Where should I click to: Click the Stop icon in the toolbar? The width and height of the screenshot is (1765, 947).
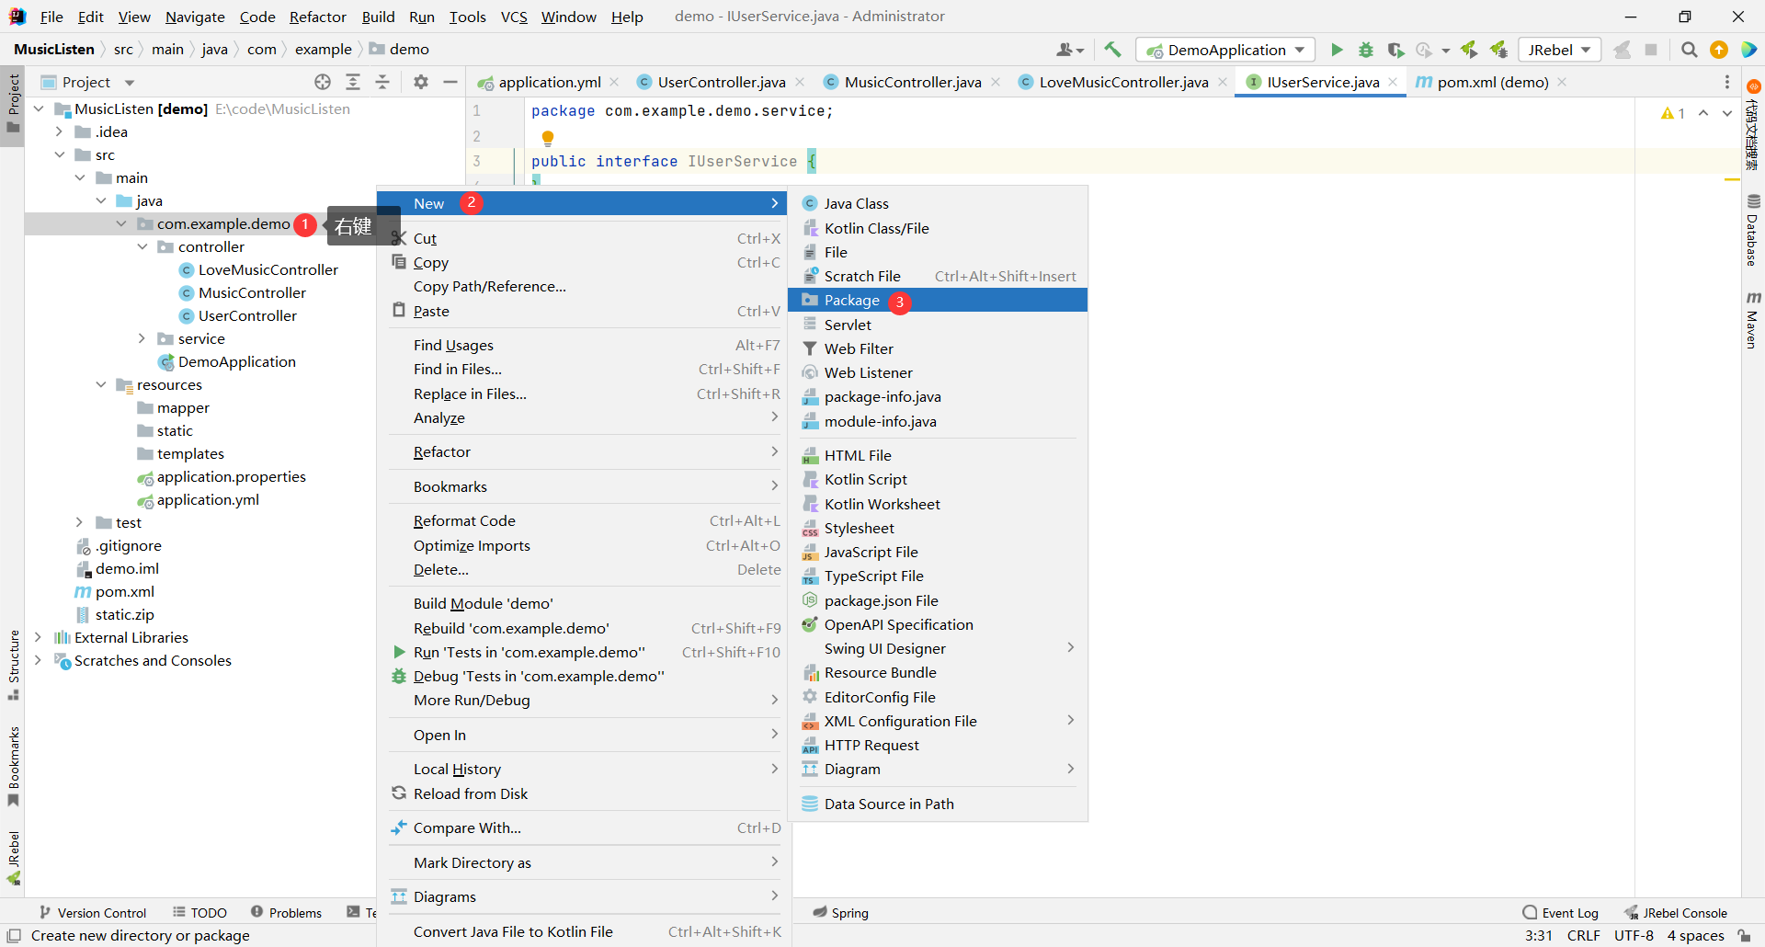(1651, 50)
